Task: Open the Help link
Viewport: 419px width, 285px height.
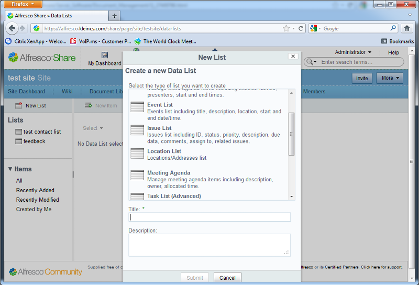Action: coord(393,52)
